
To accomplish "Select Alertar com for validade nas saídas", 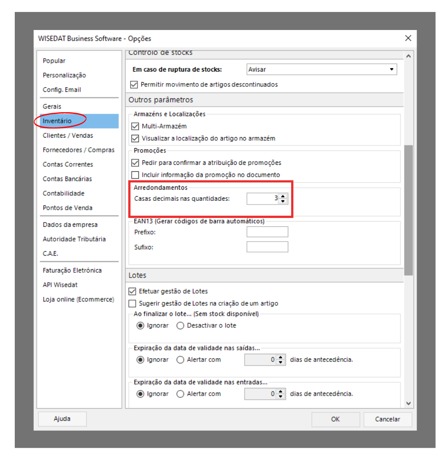I will 180,360.
